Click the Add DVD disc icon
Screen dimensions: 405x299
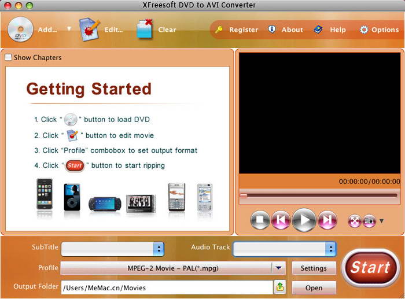point(20,29)
